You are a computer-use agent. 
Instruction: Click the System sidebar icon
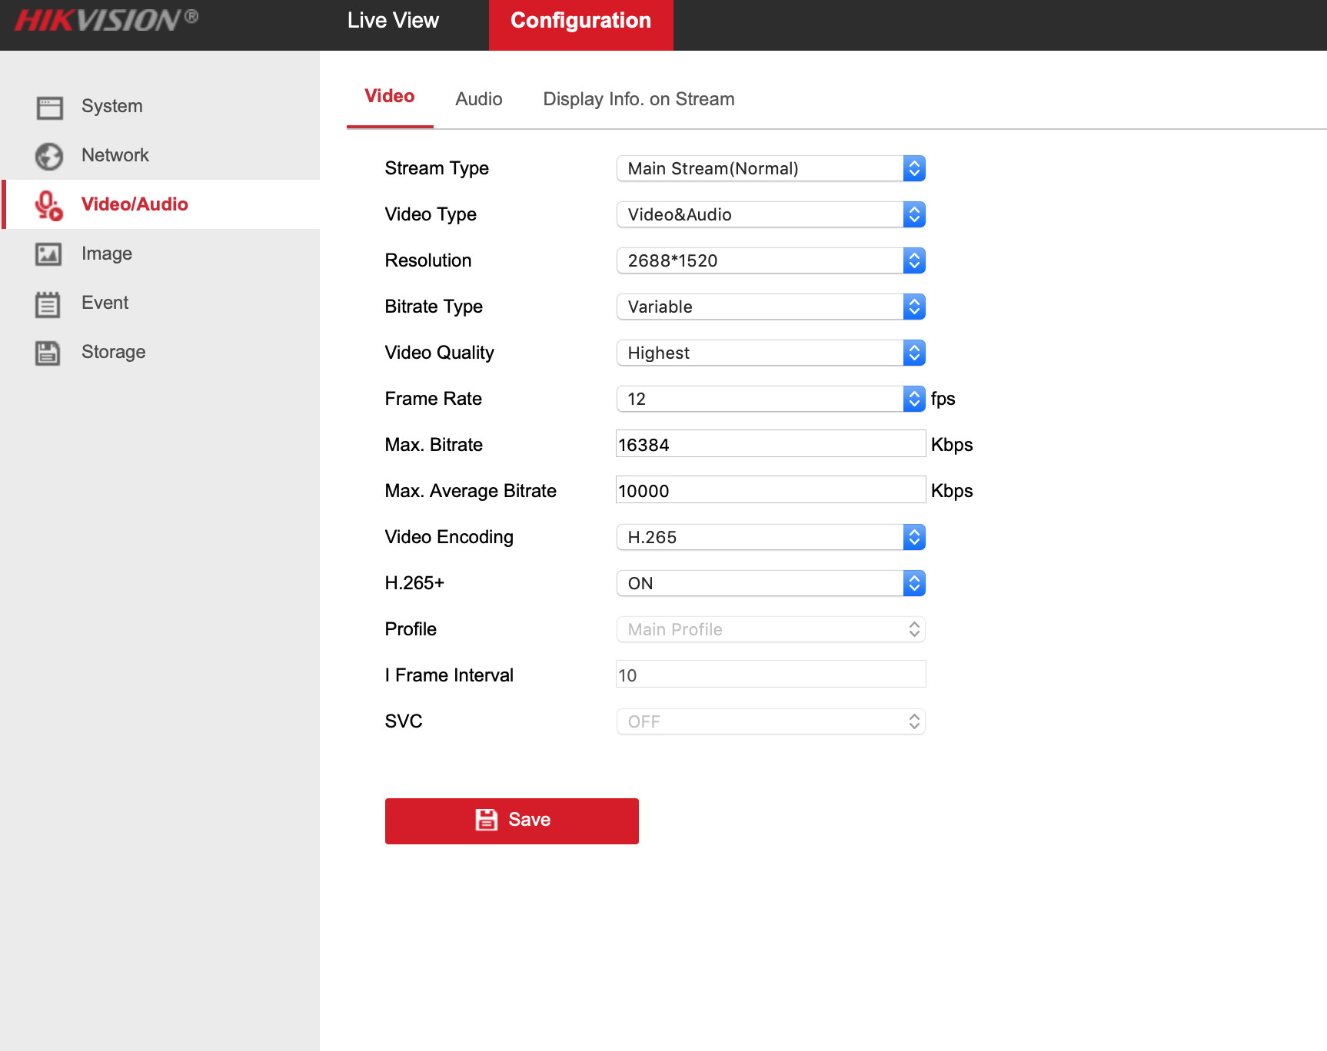pyautogui.click(x=49, y=107)
